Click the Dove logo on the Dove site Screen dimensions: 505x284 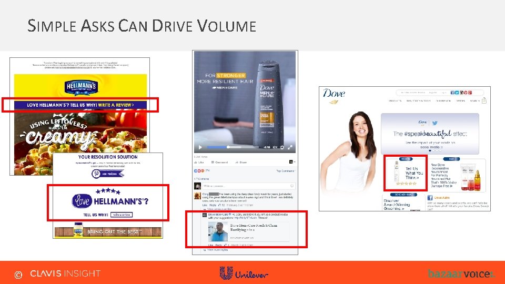[334, 97]
